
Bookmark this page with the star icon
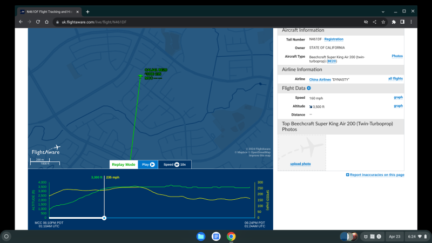[383, 22]
